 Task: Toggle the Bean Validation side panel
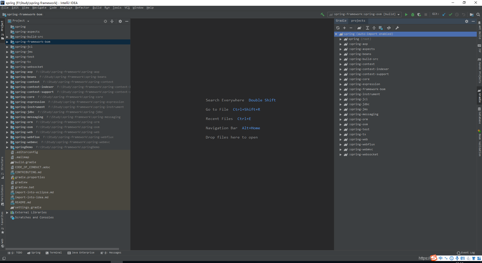click(479, 143)
